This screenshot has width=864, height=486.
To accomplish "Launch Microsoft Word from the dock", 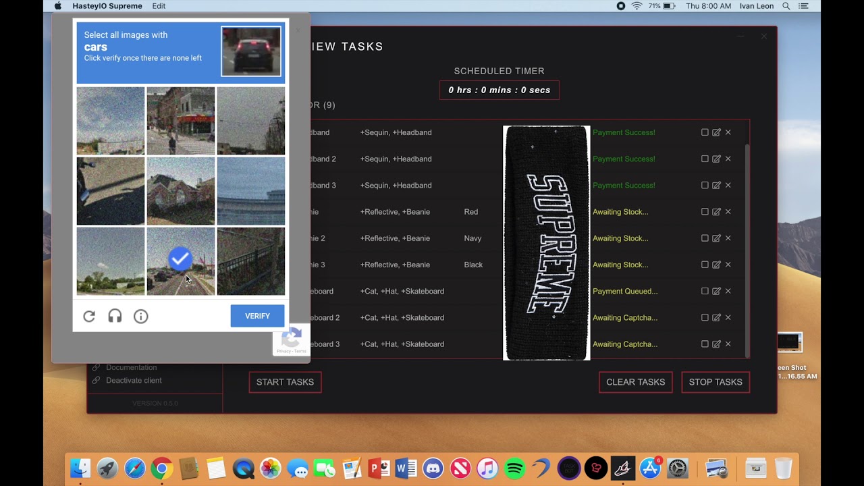I will click(x=406, y=468).
